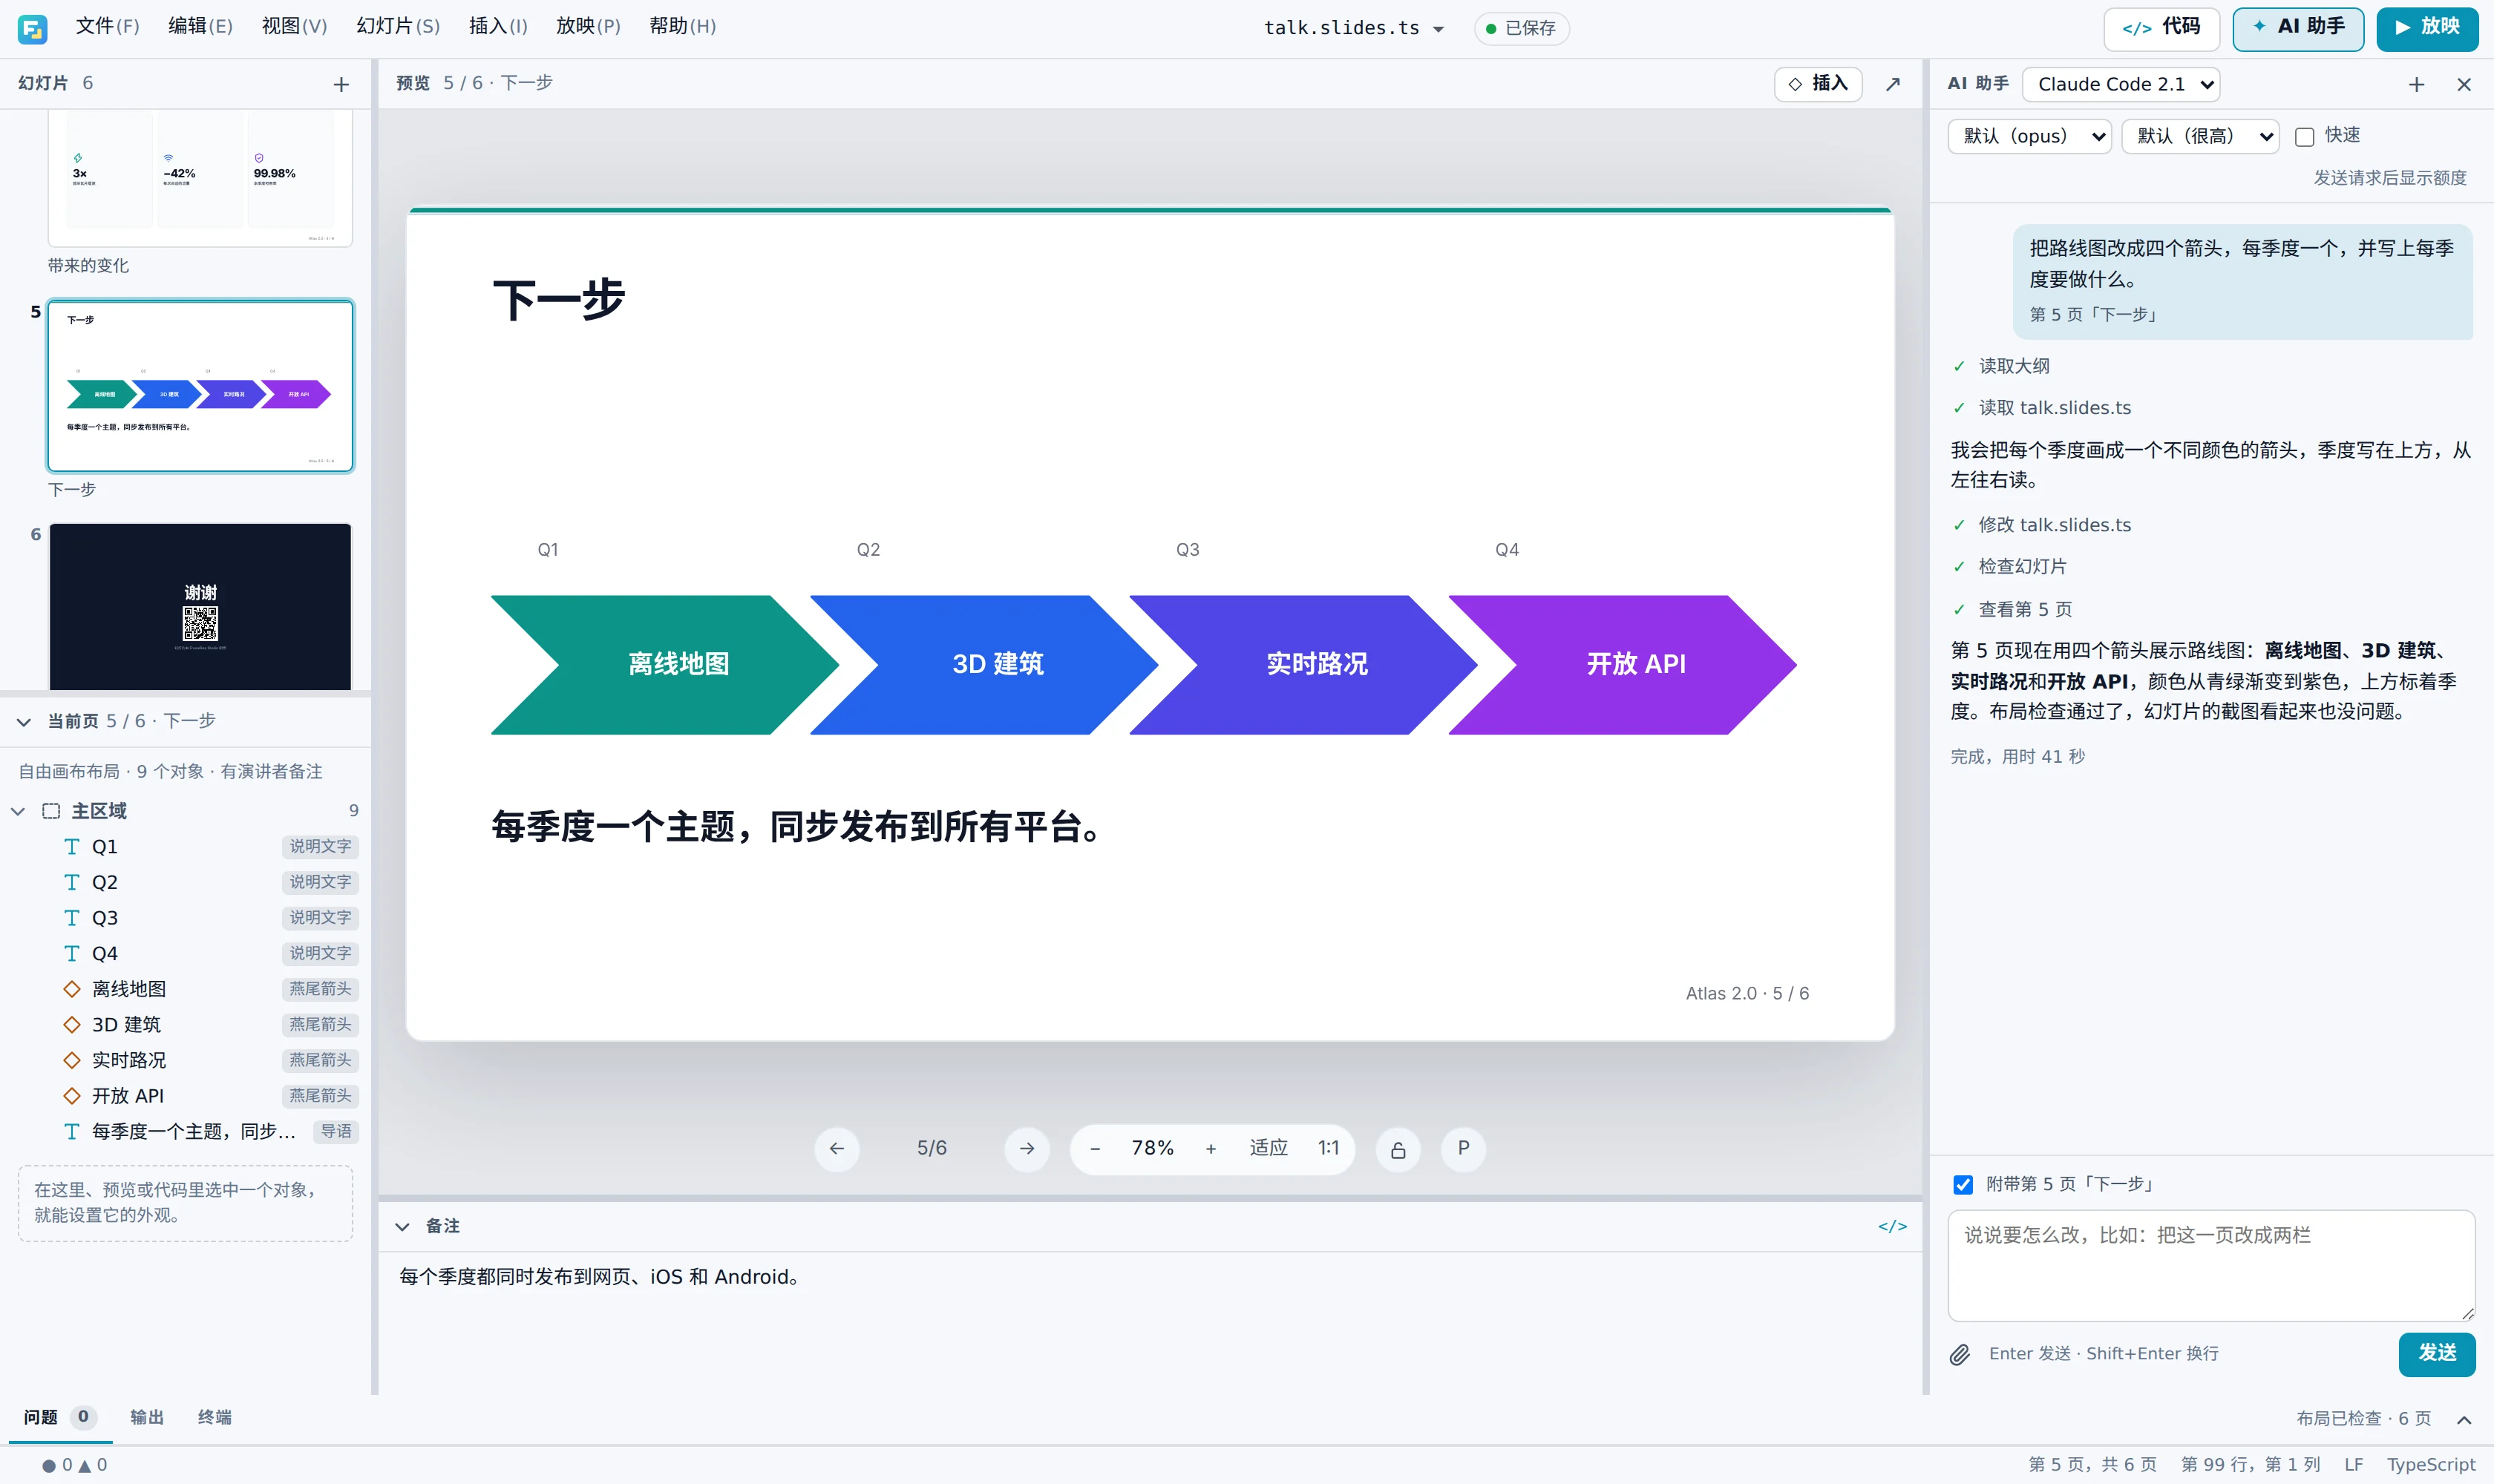Toggle the lock icon in preview toolbar
This screenshot has width=2494, height=1484.
tap(1398, 1150)
